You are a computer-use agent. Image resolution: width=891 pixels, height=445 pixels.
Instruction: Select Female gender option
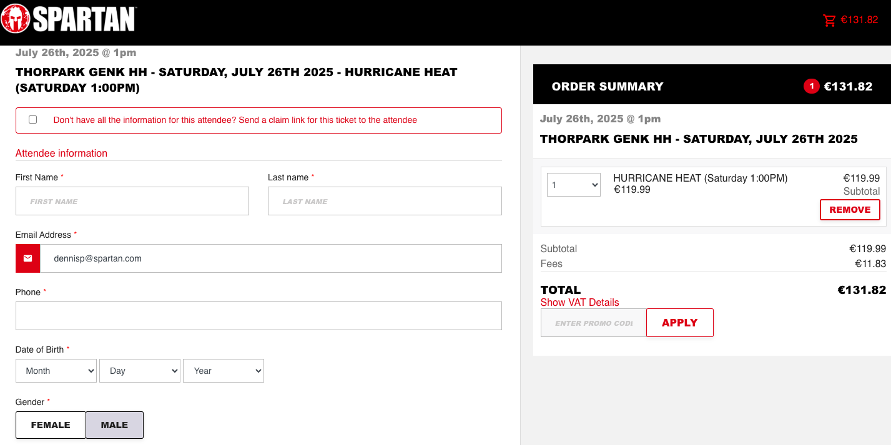click(51, 425)
